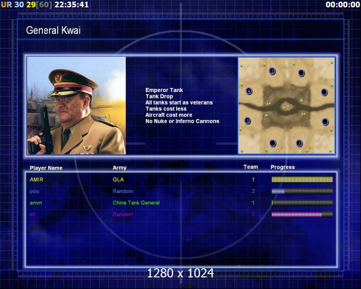This screenshot has height=289, width=361.
Task: Click the empty start spot left of spot 1
Action: pos(272,143)
